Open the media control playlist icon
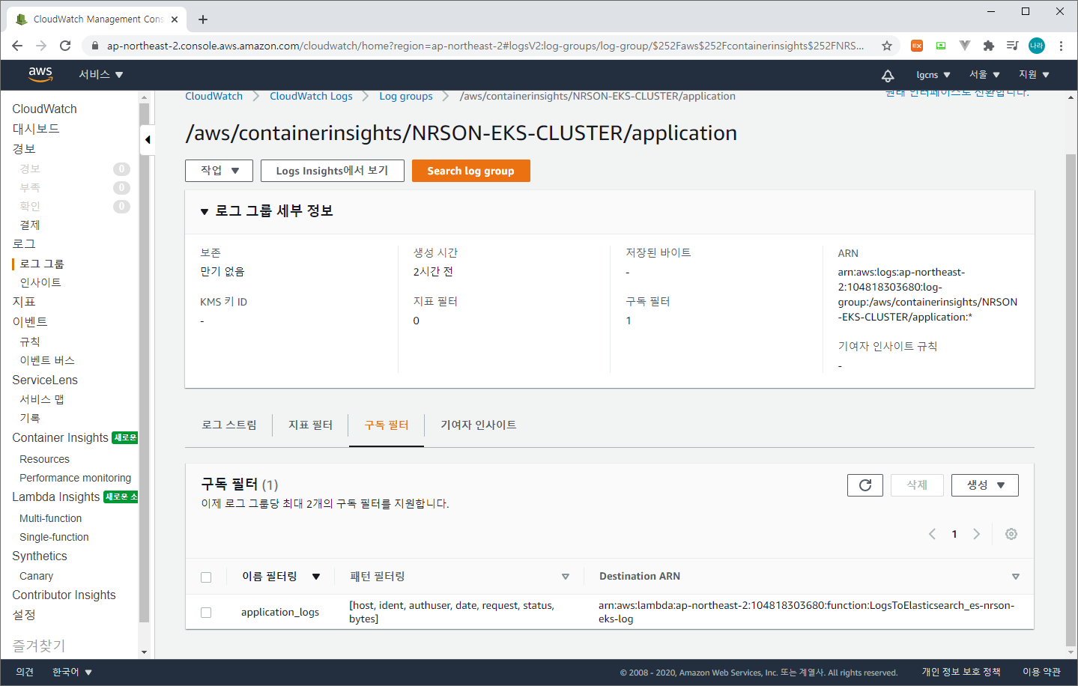The height and width of the screenshot is (686, 1078). click(x=1013, y=46)
